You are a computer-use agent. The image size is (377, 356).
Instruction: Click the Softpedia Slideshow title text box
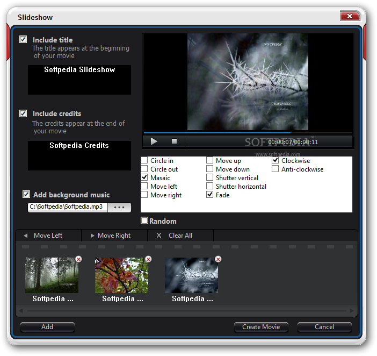point(79,80)
